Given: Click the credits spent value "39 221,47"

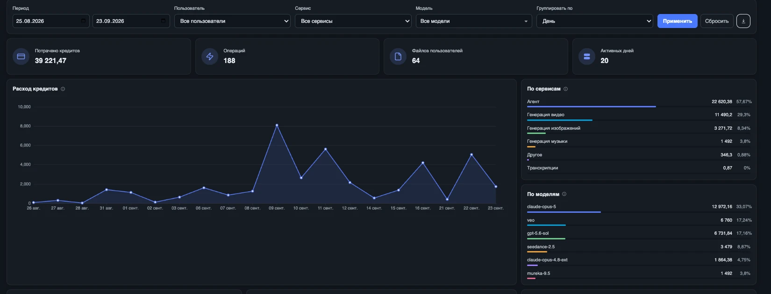Looking at the screenshot, I should click(x=50, y=61).
